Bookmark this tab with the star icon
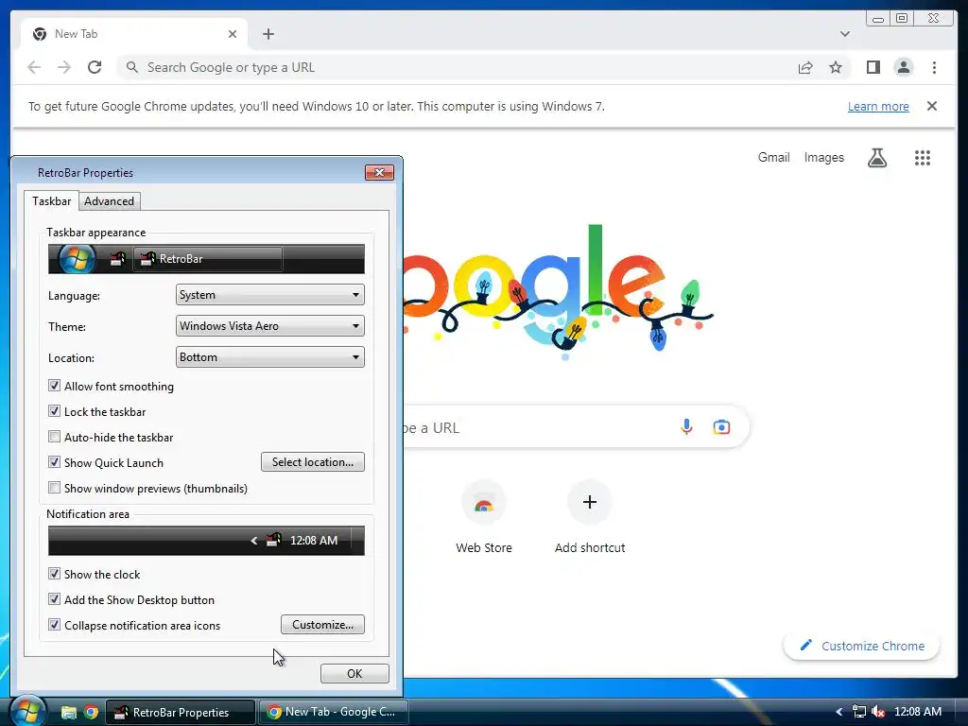This screenshot has height=726, width=968. tap(836, 67)
